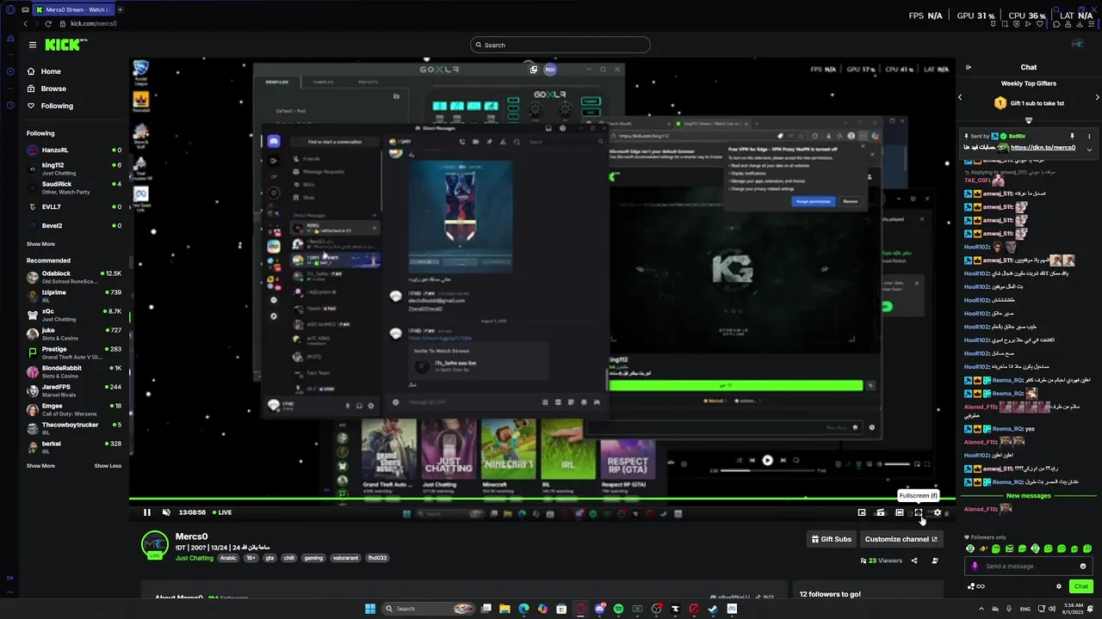
Task: Open JaredFPS recommended channel
Action: [x=74, y=390]
